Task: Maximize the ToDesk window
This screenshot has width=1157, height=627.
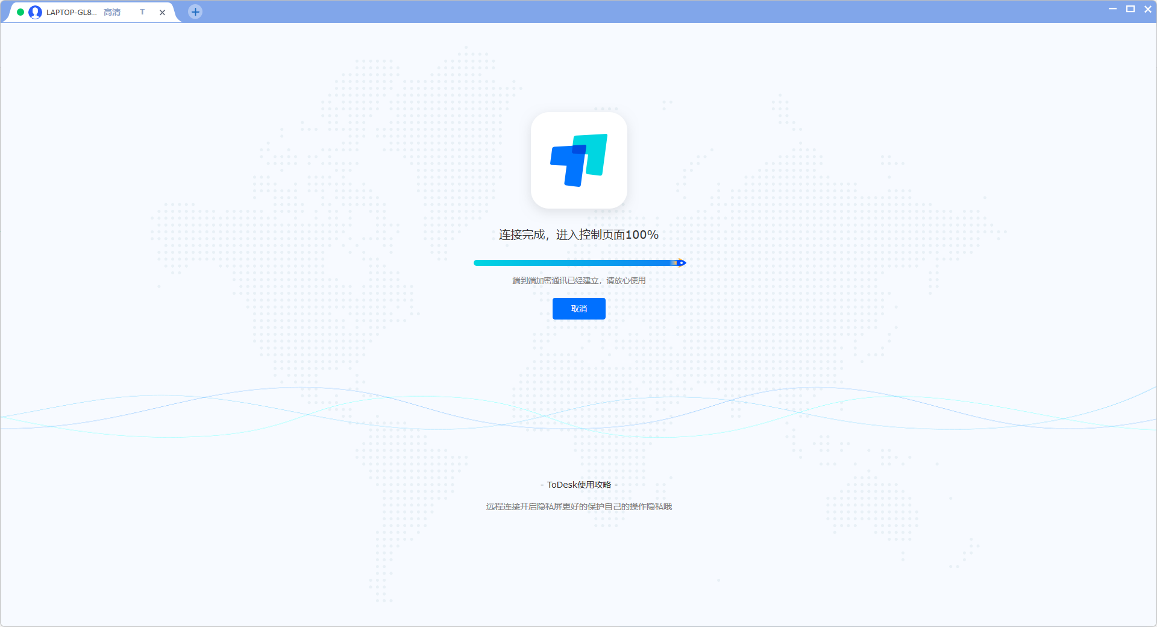Action: 1130,9
